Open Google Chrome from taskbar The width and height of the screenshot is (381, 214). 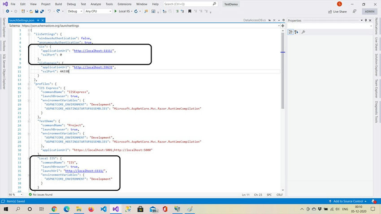[54, 209]
